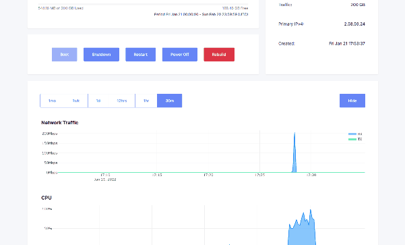Click the Created date value
405x245 pixels.
347,43
